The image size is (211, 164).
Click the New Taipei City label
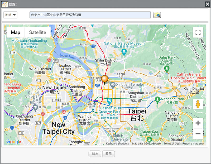(59, 128)
